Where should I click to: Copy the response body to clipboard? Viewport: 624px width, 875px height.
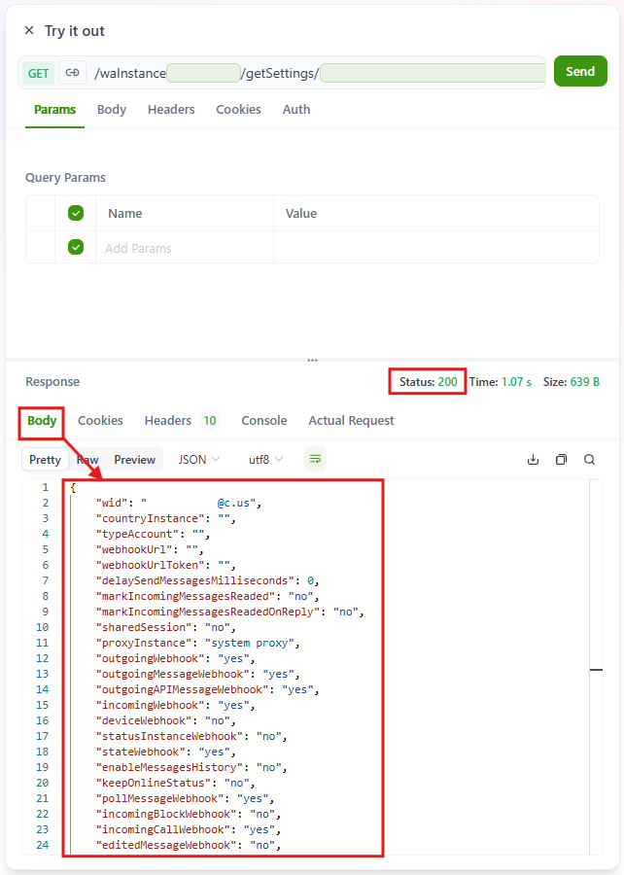tap(561, 460)
